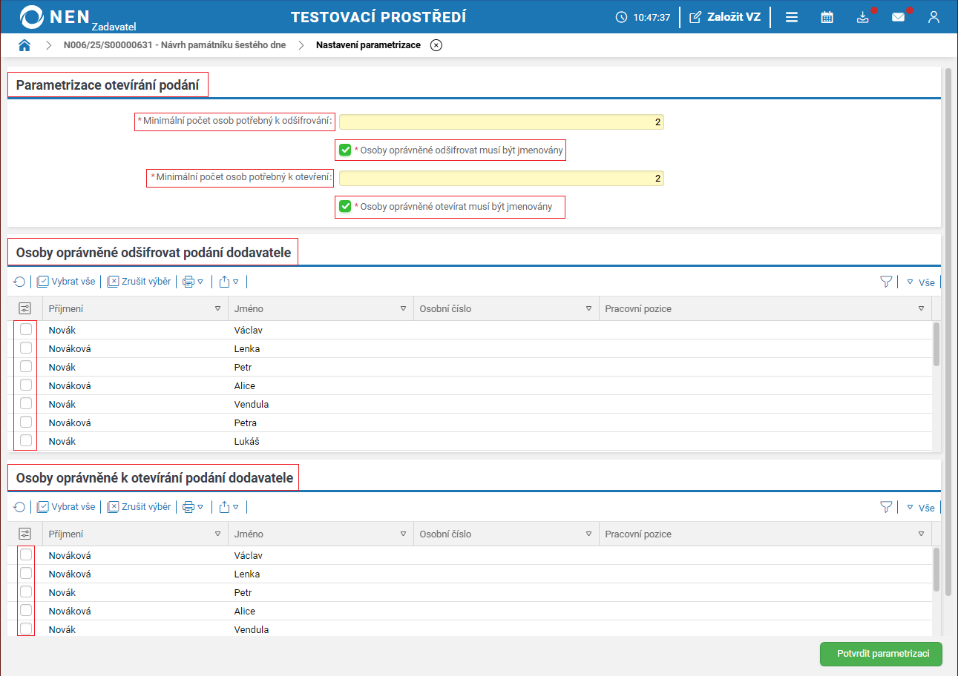Click the 'Potvrdit parametrizaci' button
This screenshot has width=958, height=676.
point(880,655)
